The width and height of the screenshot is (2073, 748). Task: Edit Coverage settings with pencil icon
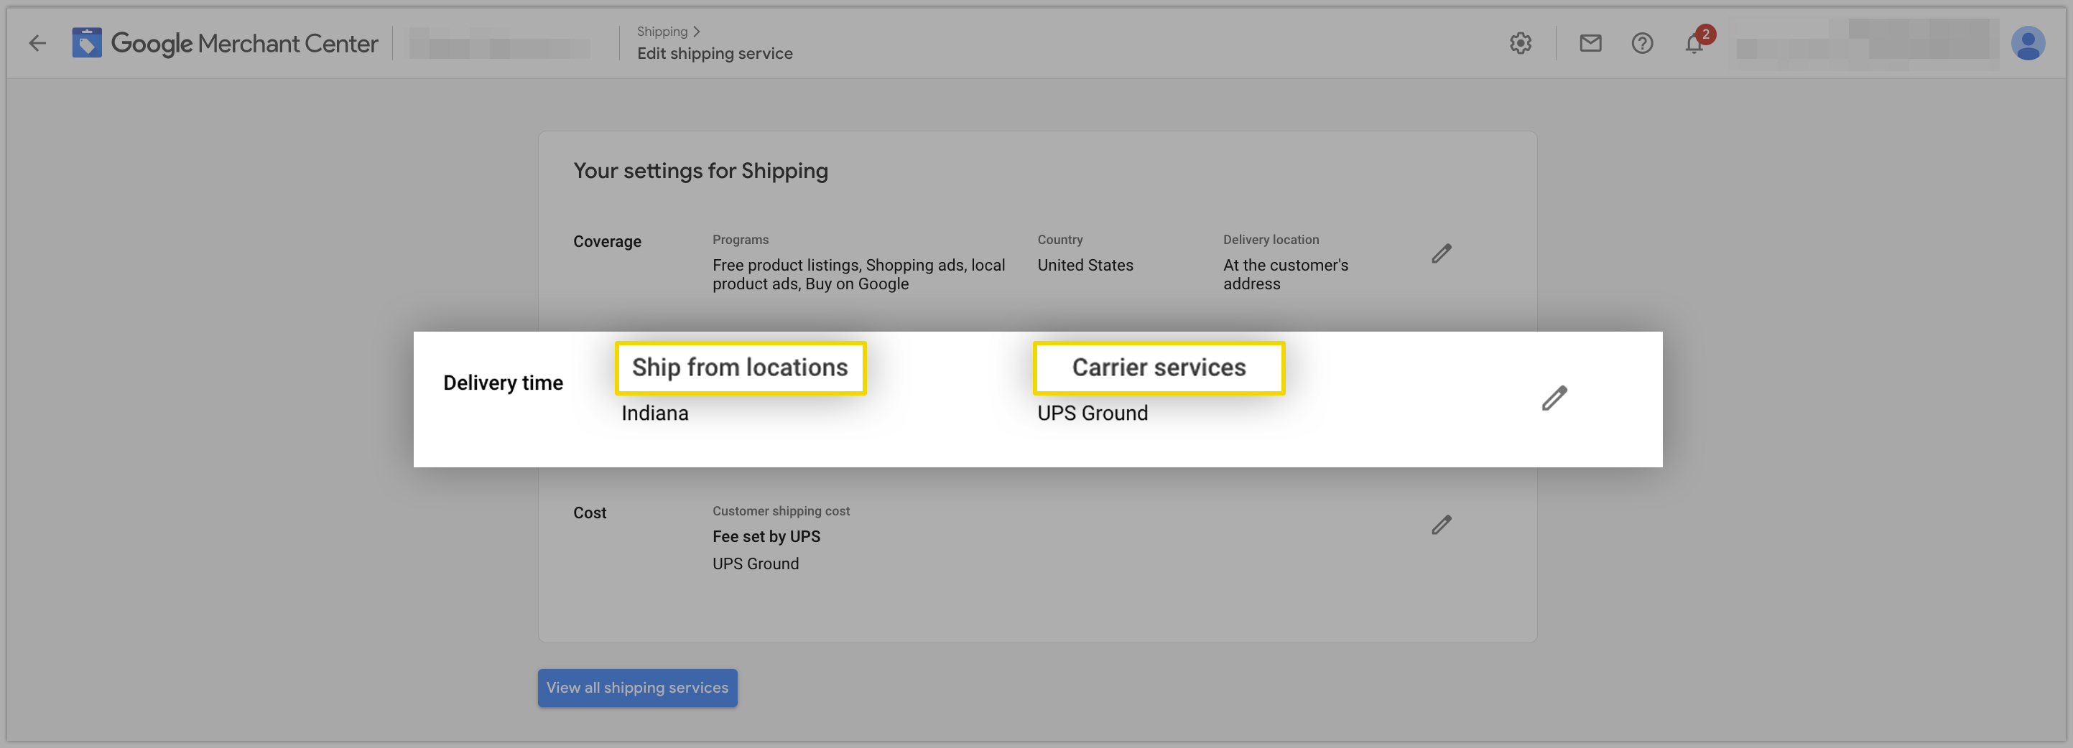pyautogui.click(x=1442, y=253)
